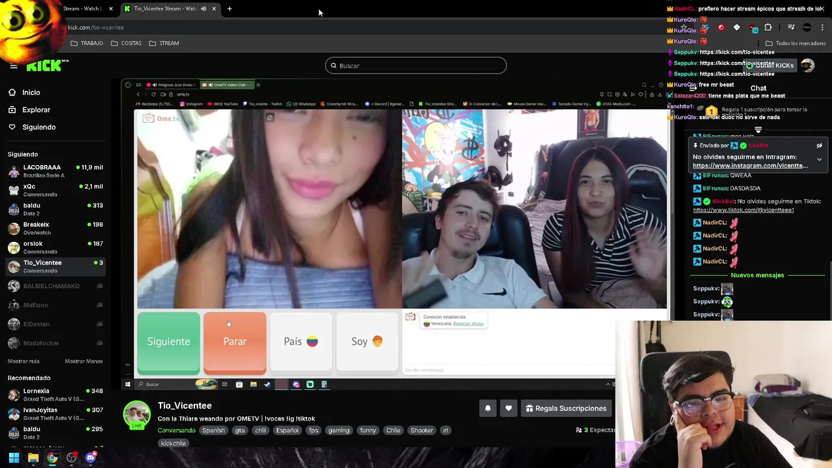Viewport: 832px width, 468px height.
Task: Click the OmeTV message input field
Action: pos(507,370)
